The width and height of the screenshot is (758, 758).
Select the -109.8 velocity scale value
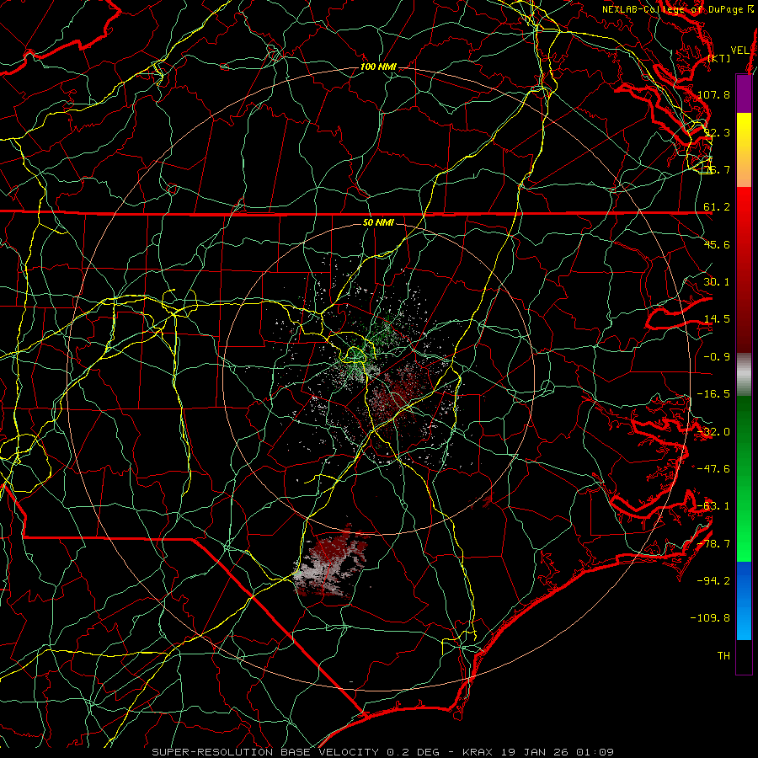711,618
